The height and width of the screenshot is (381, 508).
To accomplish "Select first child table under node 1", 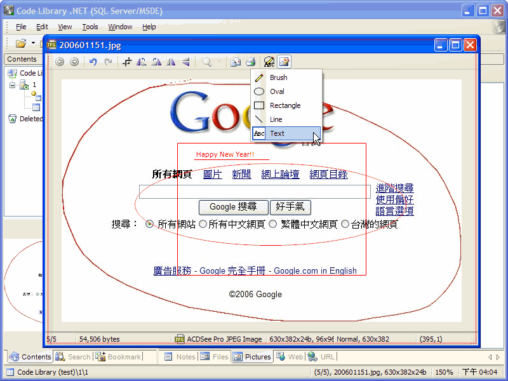I will pyautogui.click(x=36, y=96).
